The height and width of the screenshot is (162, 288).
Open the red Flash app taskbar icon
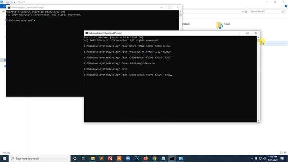point(110,158)
